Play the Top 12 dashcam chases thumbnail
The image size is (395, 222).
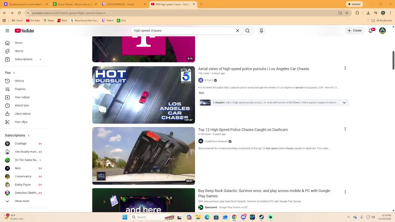tap(143, 156)
